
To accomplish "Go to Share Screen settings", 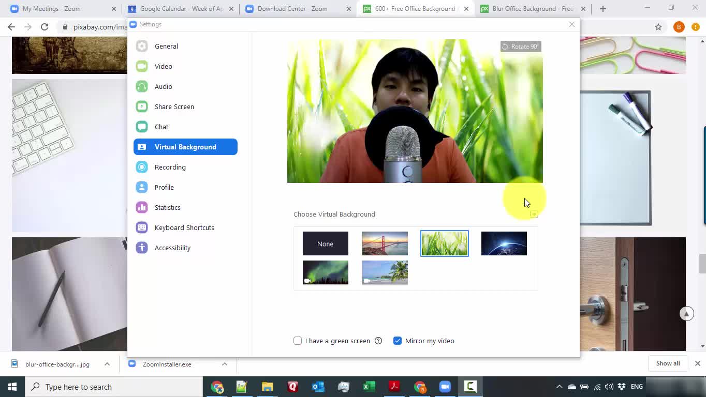I will [174, 106].
